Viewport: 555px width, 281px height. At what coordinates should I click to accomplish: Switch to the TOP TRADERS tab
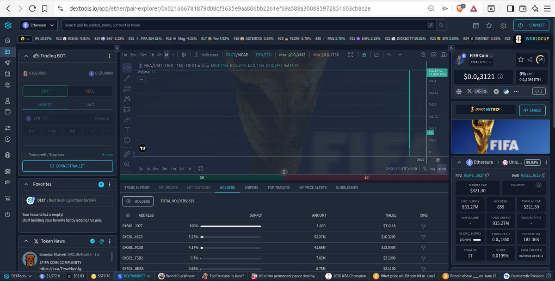tap(278, 187)
